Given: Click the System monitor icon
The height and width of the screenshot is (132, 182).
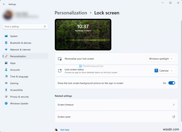Looking at the screenshot, I should tap(6, 36).
